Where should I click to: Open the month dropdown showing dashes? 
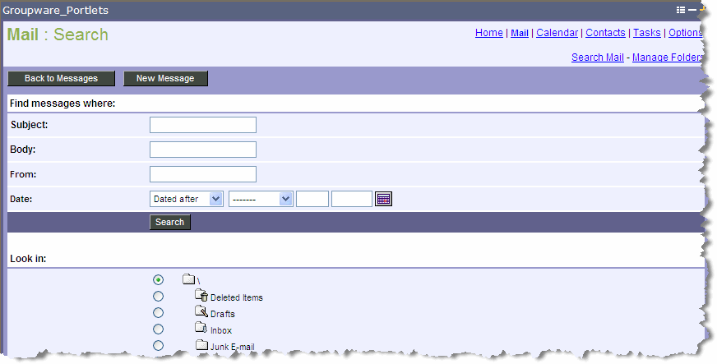261,199
